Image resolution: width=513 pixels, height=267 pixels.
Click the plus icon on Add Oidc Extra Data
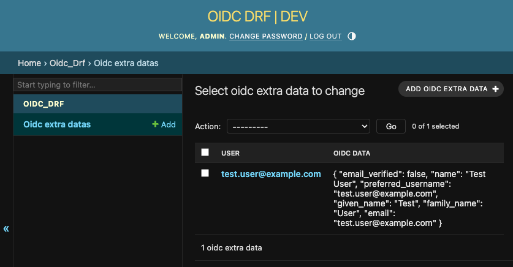[x=495, y=89]
